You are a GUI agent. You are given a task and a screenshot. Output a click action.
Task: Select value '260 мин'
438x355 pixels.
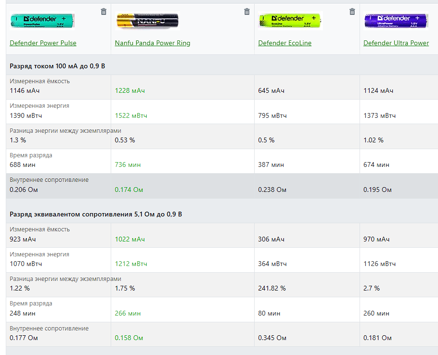(376, 314)
